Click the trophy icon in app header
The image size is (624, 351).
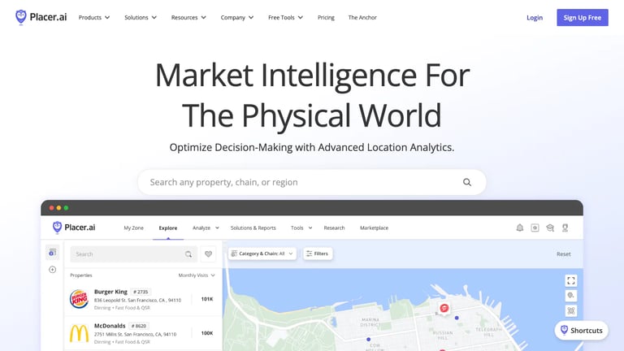click(x=565, y=227)
